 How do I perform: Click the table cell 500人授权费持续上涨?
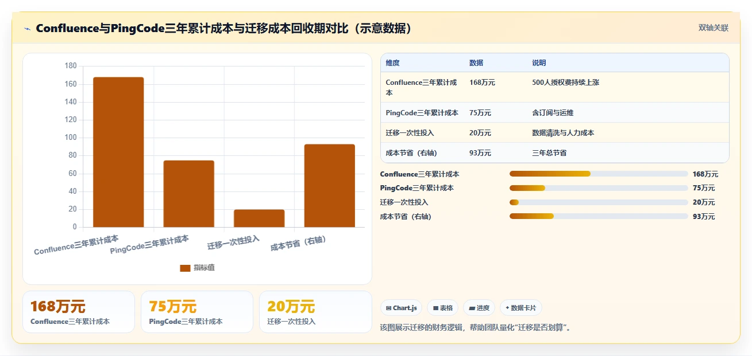(x=628, y=87)
